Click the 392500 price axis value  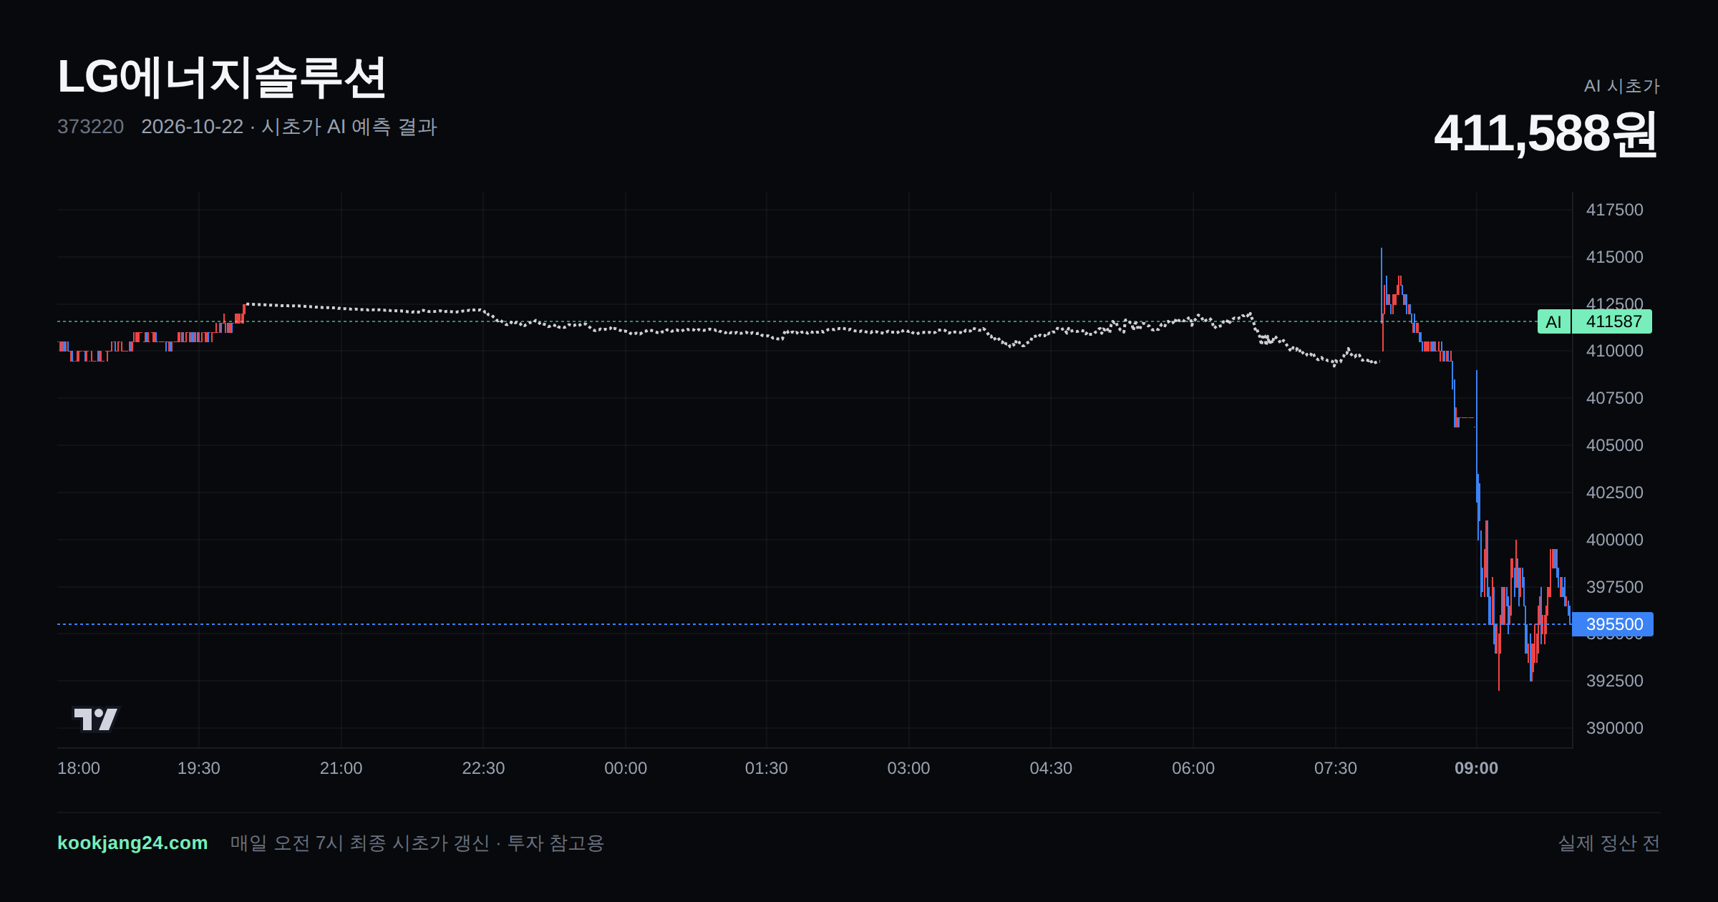(x=1615, y=681)
